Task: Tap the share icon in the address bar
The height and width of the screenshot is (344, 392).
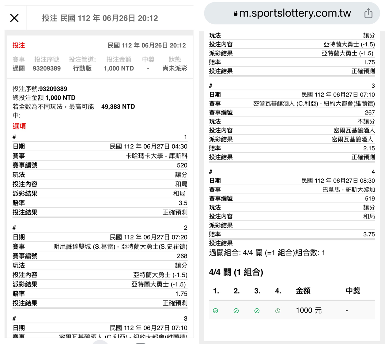Action: 368,13
